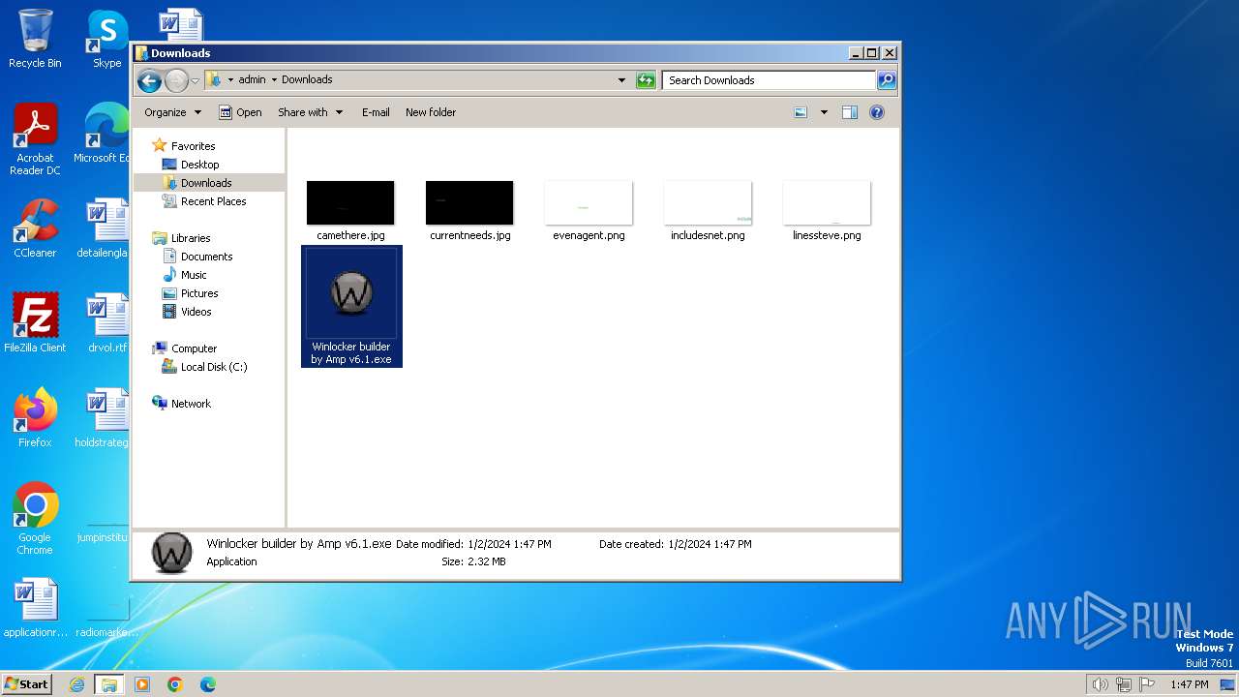Select Computer in the navigation pane

coord(184,348)
